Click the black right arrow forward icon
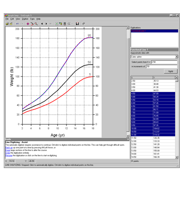 pos(46,24)
